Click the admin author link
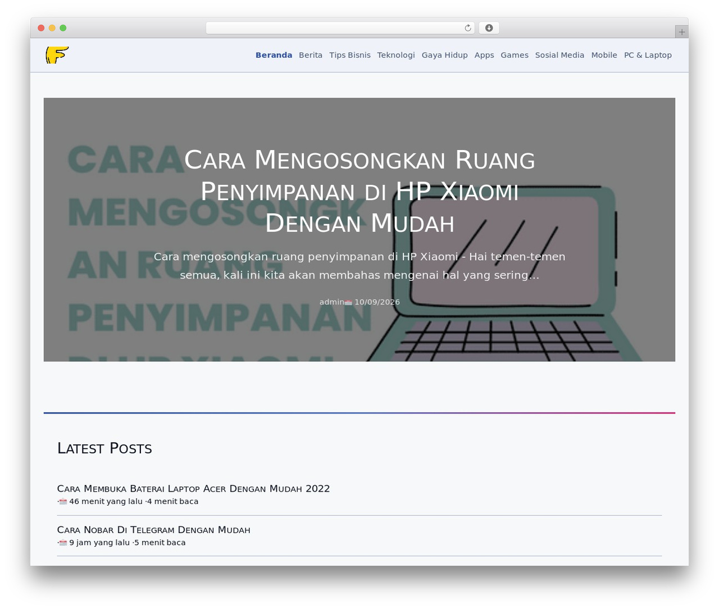The width and height of the screenshot is (719, 609). (331, 302)
